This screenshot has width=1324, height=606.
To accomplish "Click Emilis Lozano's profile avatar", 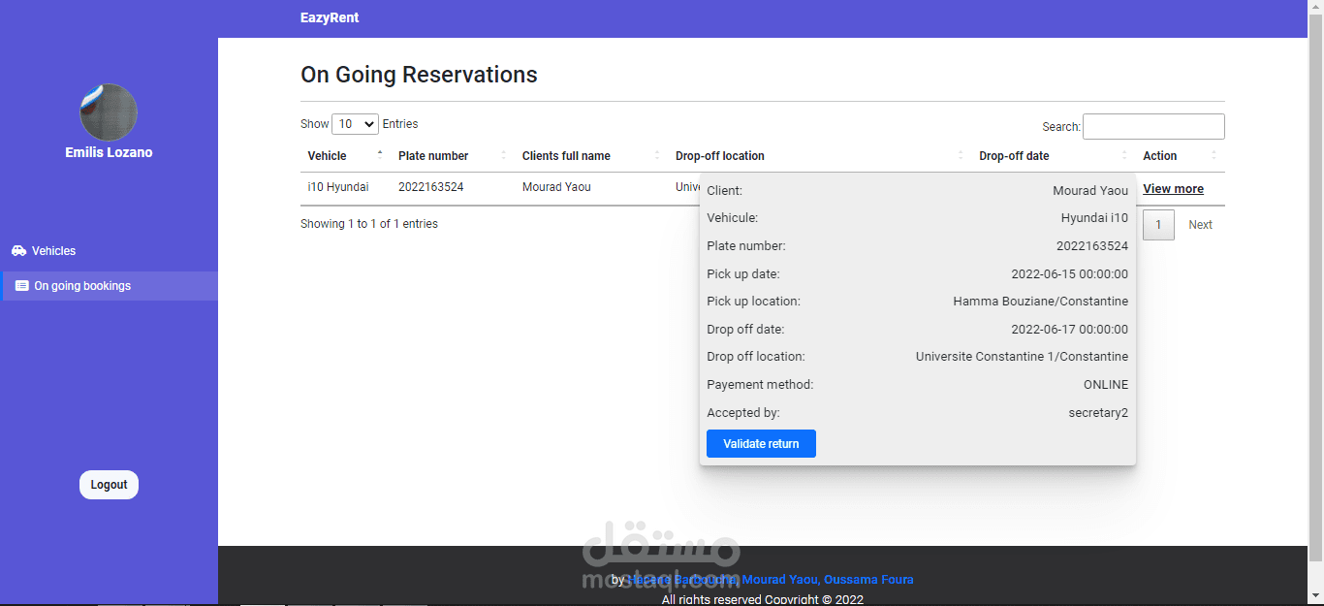I will (x=109, y=112).
